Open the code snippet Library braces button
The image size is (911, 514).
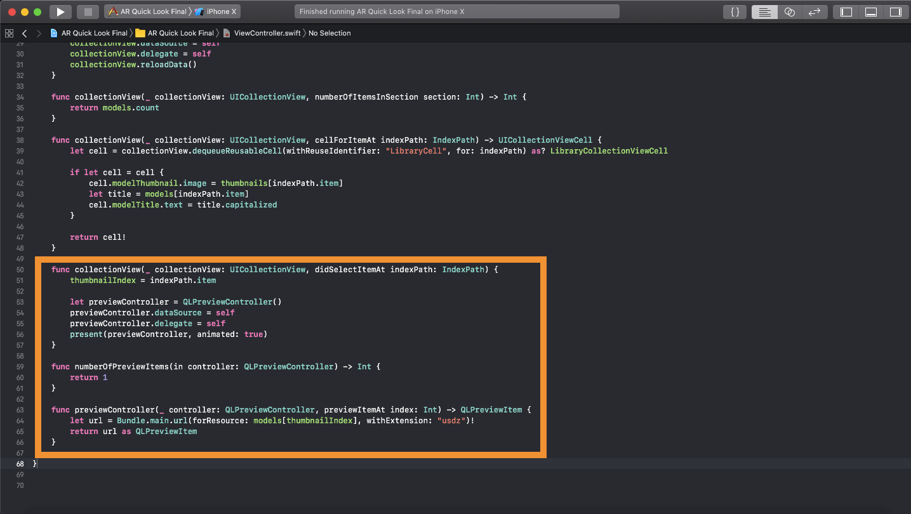click(735, 12)
